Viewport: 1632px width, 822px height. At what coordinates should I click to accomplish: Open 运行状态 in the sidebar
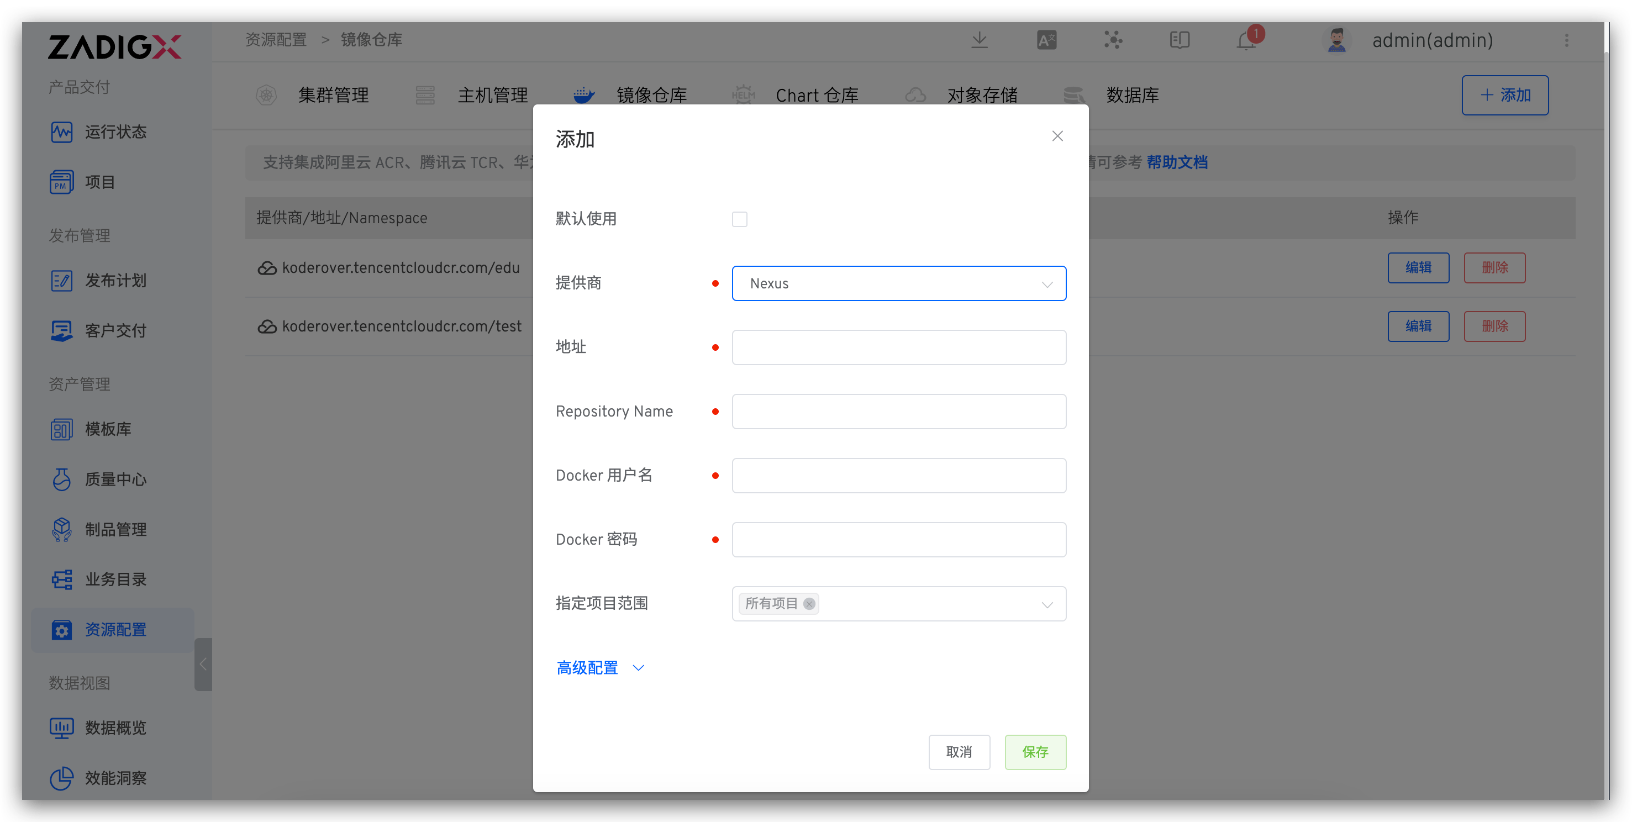115,131
